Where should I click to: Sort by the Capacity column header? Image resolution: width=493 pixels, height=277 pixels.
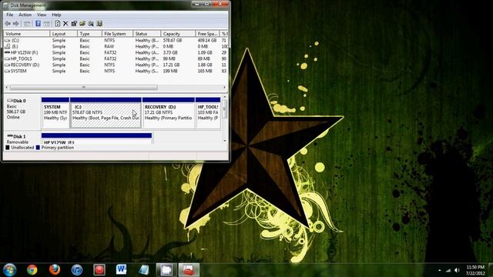(178, 34)
